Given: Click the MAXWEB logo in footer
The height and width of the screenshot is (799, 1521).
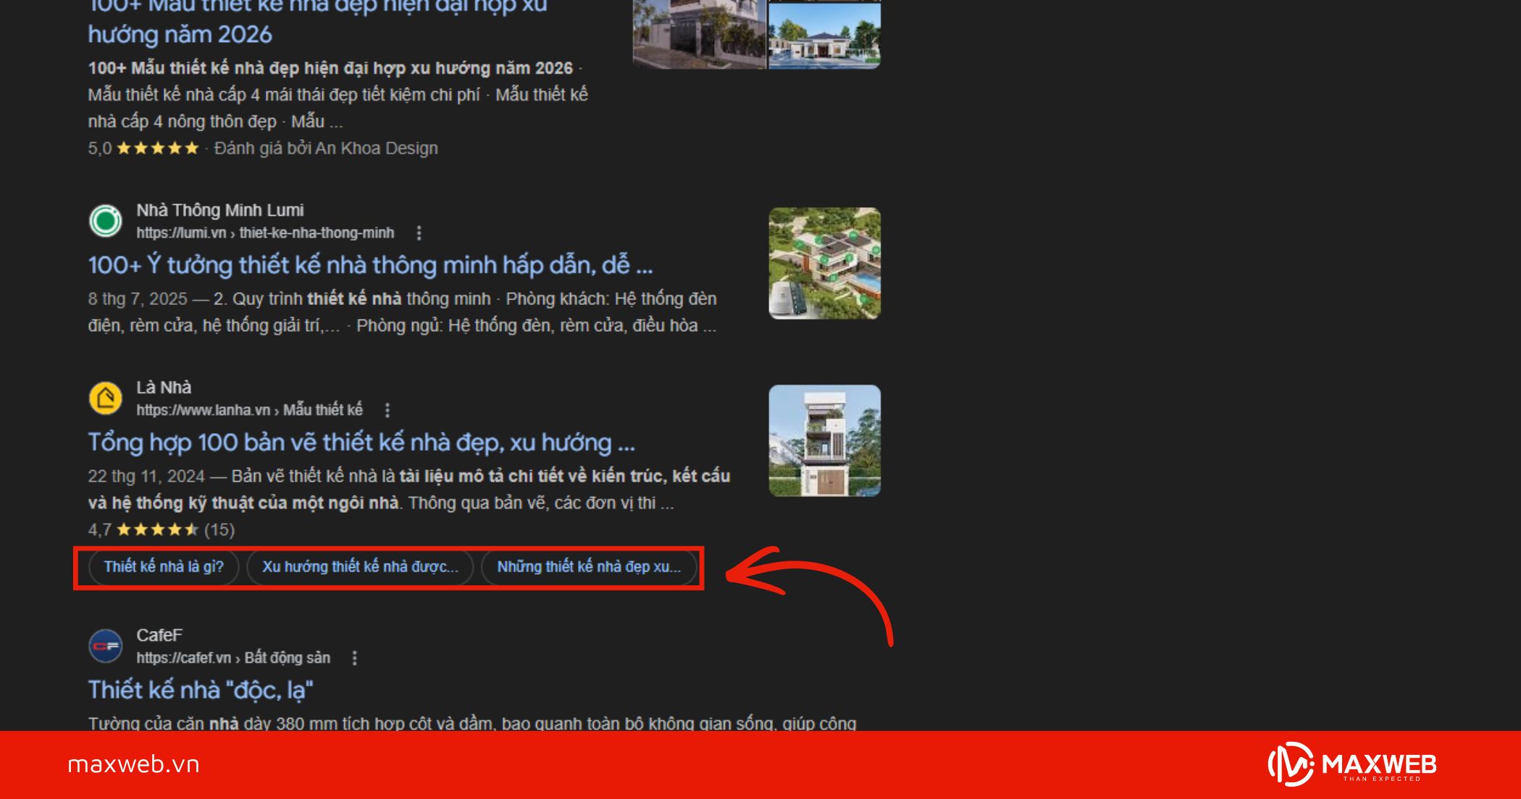Looking at the screenshot, I should (1352, 765).
